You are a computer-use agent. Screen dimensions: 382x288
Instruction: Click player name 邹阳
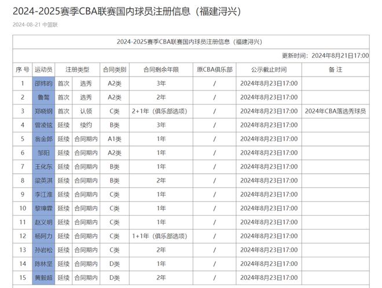point(43,153)
